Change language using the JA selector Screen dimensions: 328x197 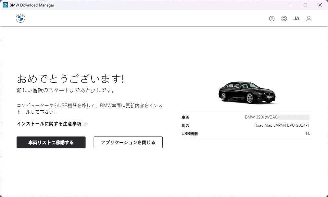coord(296,18)
